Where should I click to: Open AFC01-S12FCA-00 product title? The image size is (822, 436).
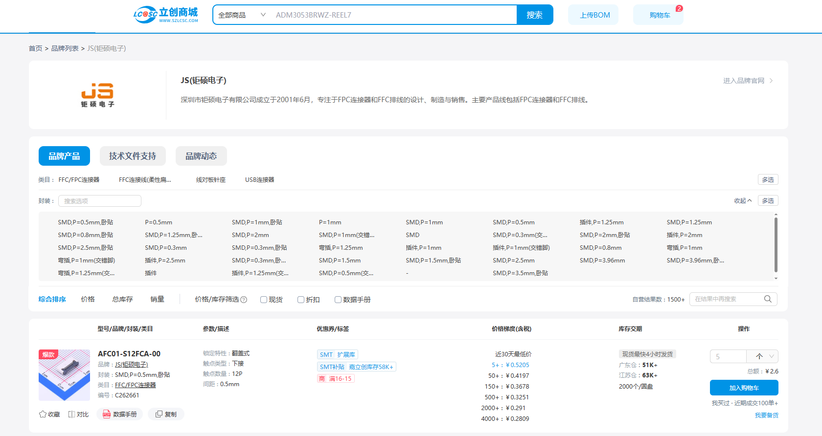point(129,354)
